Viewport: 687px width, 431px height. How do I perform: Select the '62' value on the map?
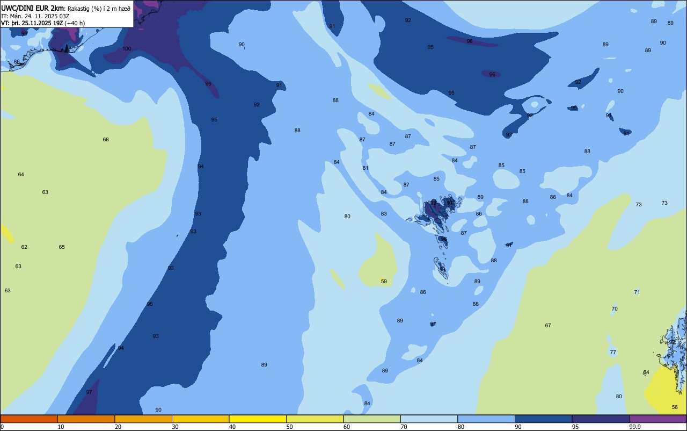[24, 247]
